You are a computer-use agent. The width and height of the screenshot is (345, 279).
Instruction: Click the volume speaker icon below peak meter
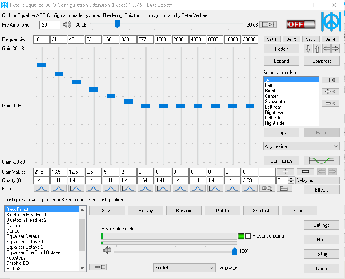tap(107, 250)
